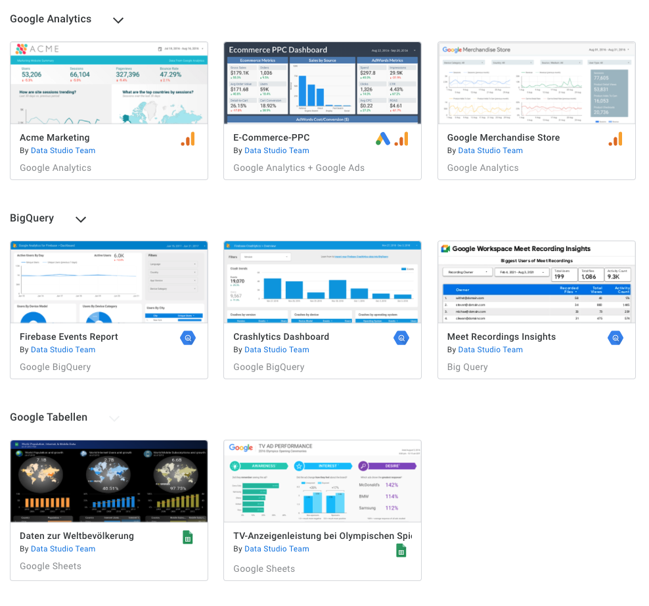Click BigQuery icon on Crashlytics Dashboard card
This screenshot has height=606, width=649.
pos(401,338)
